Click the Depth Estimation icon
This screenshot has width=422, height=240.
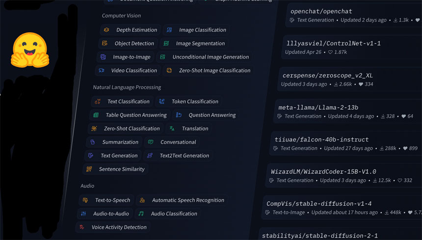coord(106,30)
